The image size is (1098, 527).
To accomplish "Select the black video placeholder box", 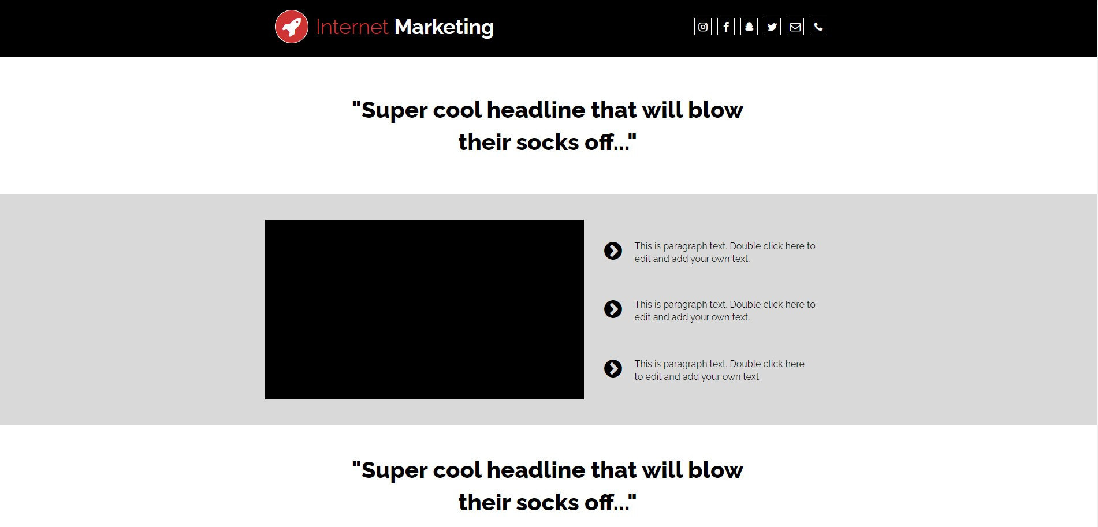I will coord(424,309).
